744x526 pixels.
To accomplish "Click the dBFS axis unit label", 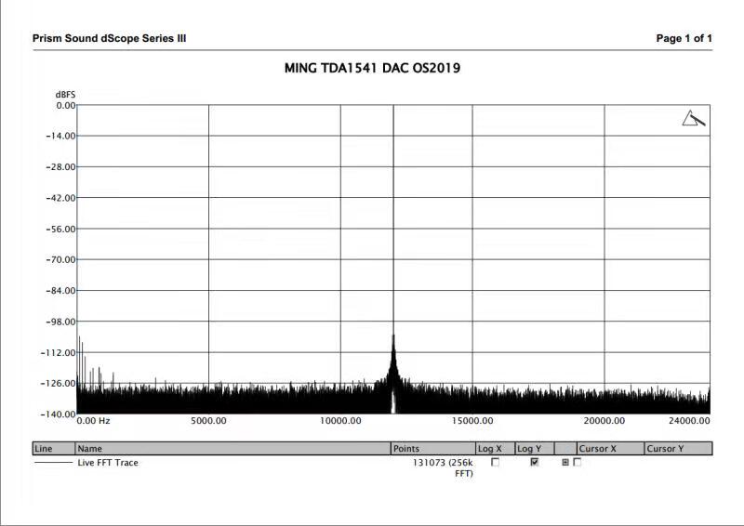I will [x=65, y=95].
